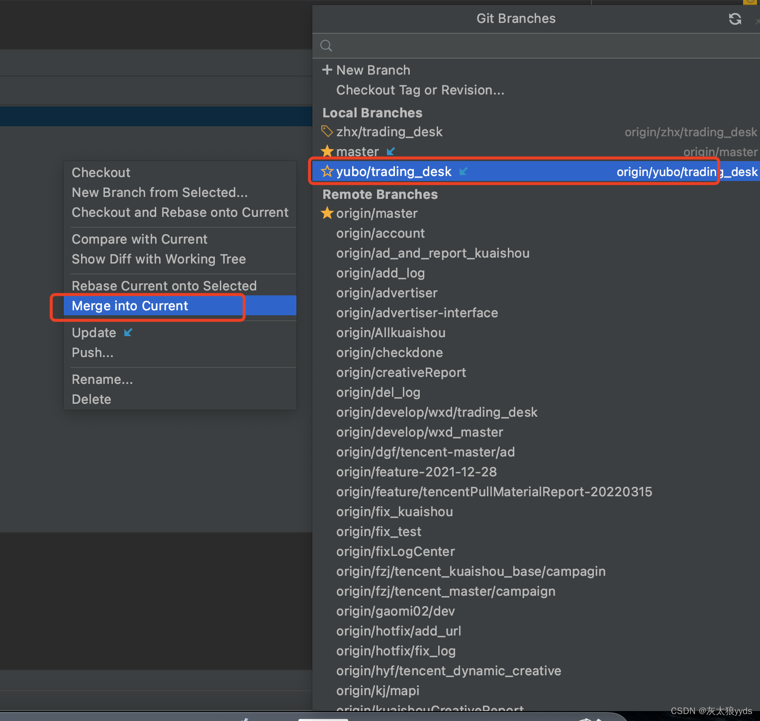
Task: Select Checkout and Rebase onto Current
Action: coord(180,212)
